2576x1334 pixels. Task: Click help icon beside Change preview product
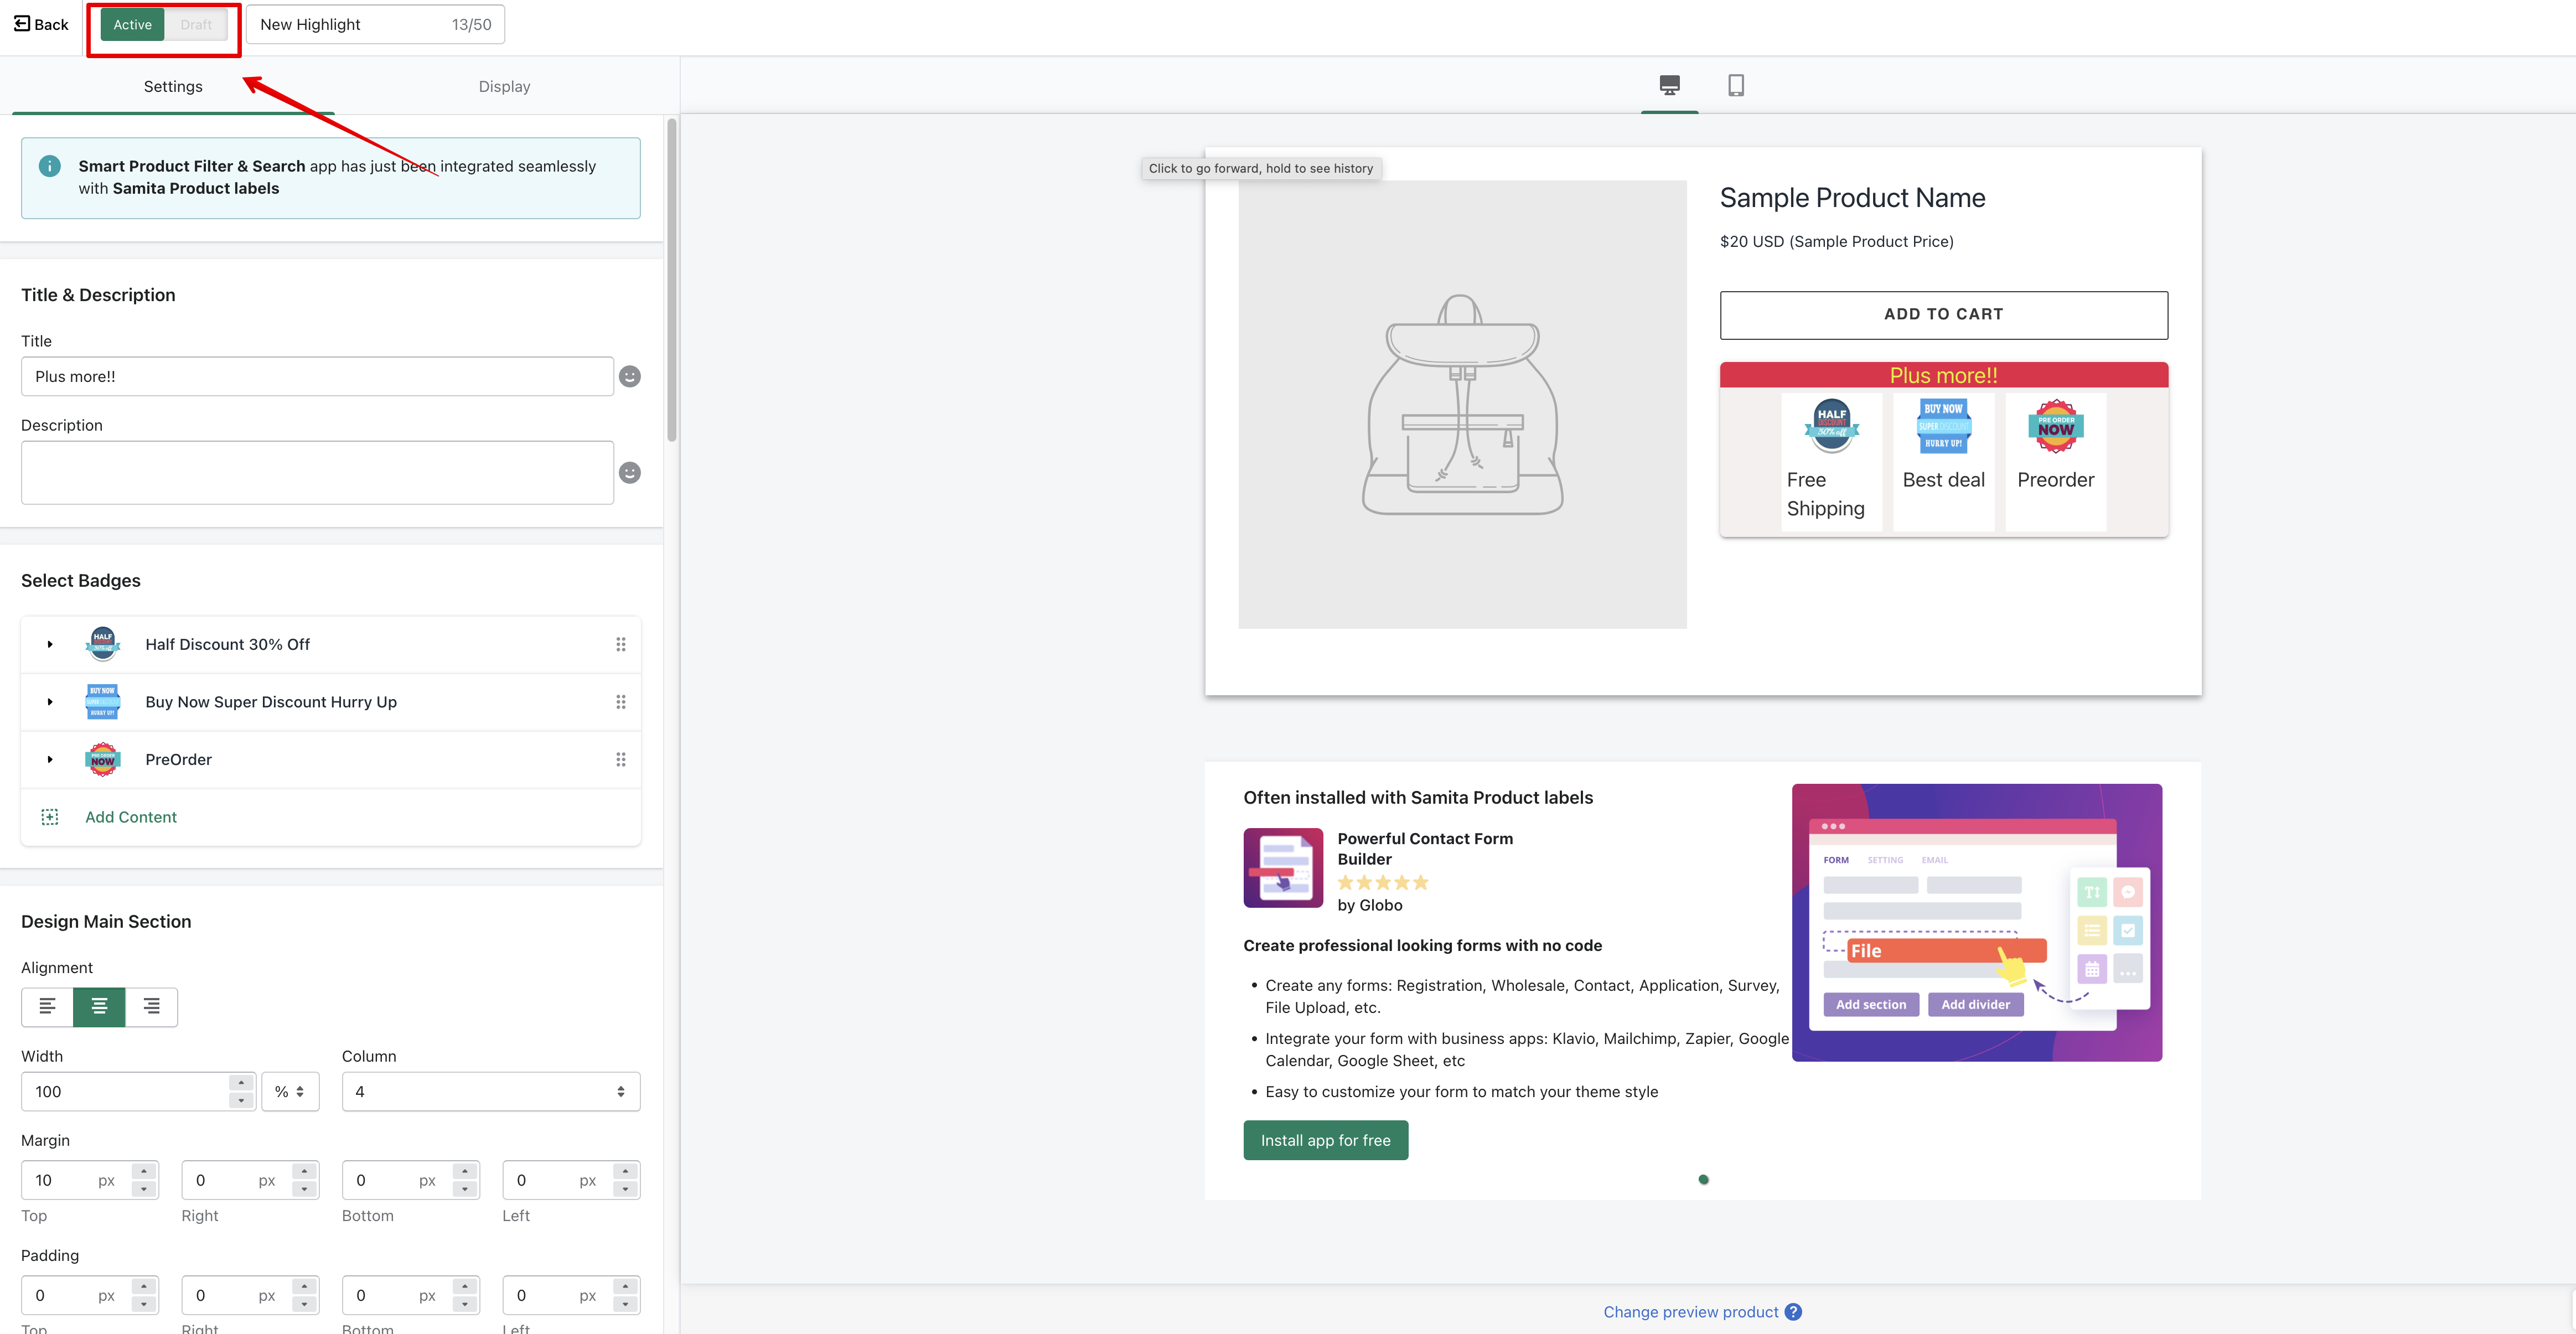coord(1793,1312)
